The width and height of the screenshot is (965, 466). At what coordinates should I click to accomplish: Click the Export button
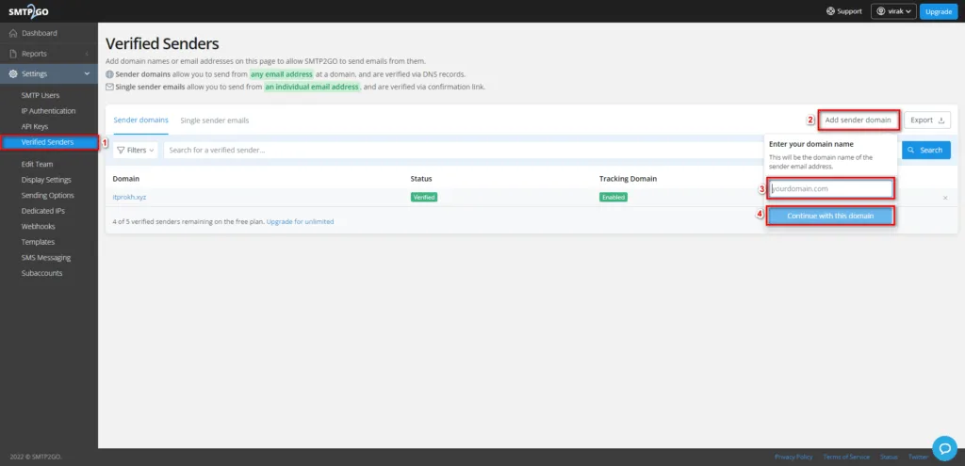[927, 121]
